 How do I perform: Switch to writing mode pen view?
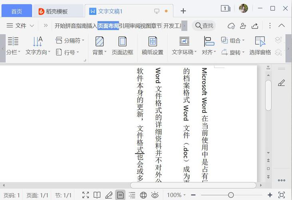[x=109, y=195]
